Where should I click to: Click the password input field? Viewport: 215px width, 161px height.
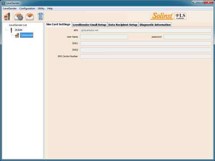(187, 37)
